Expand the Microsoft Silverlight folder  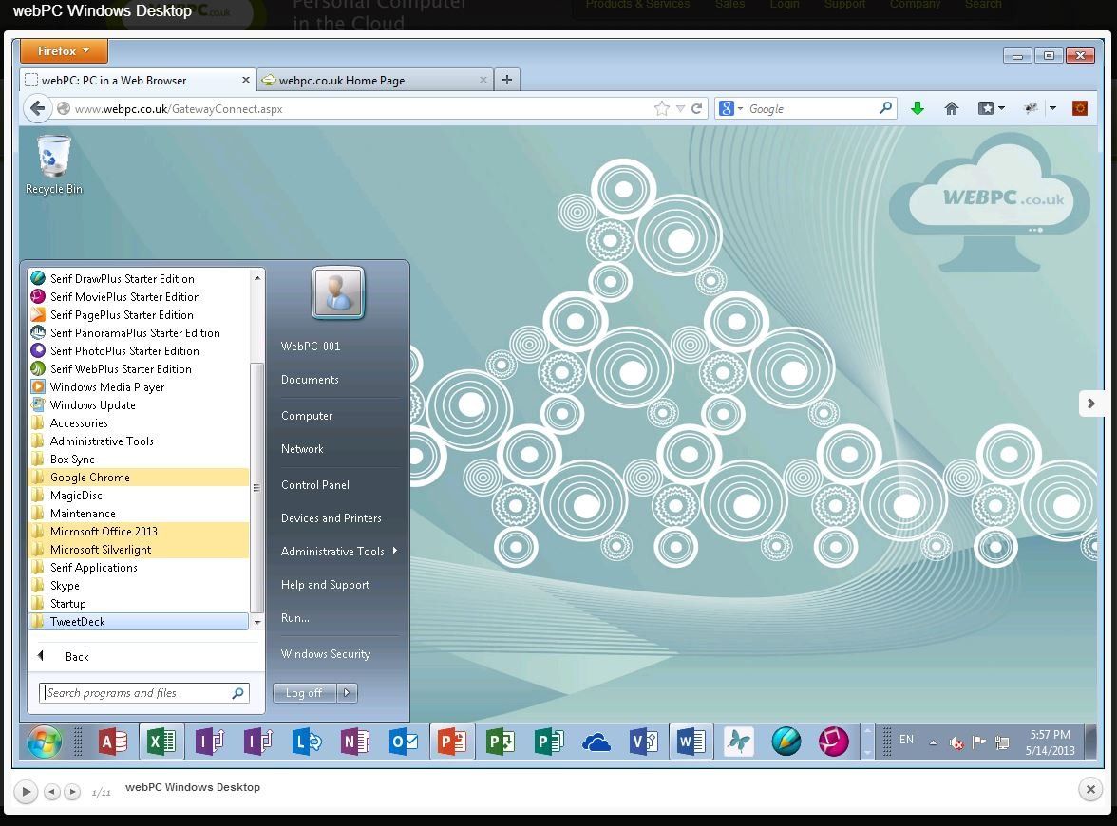[139, 549]
